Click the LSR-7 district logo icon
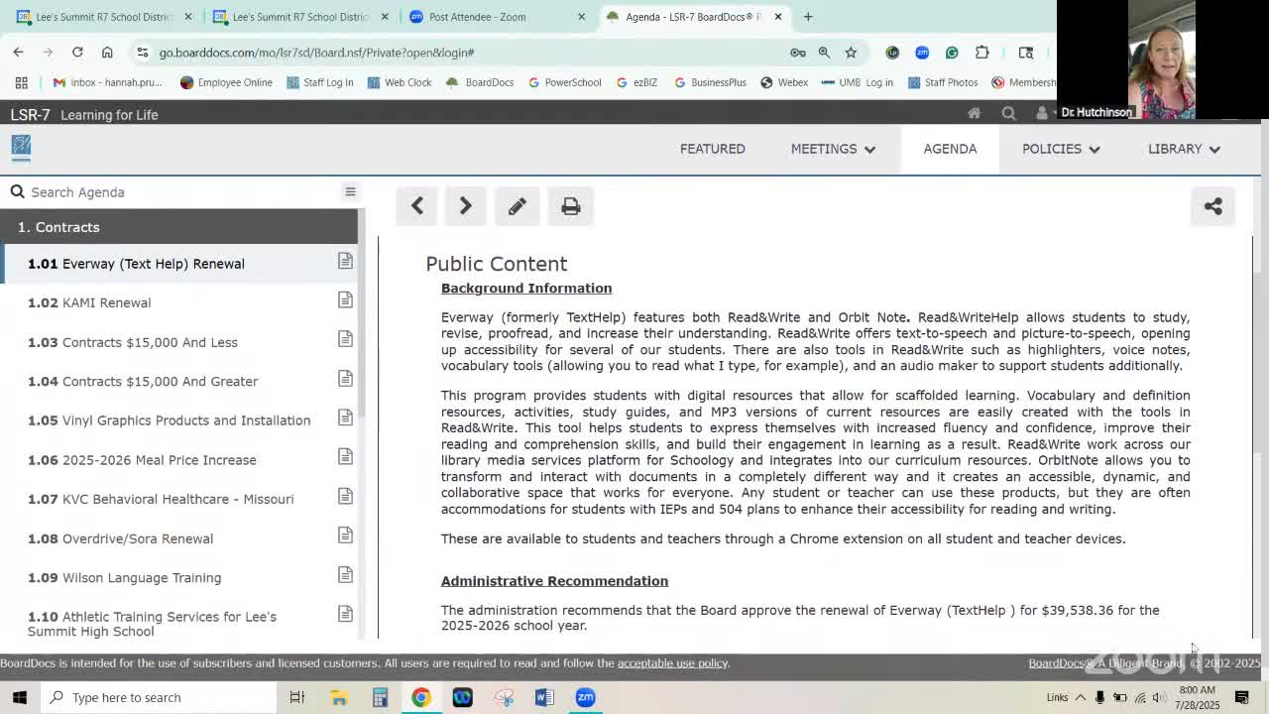1269x714 pixels. click(x=21, y=148)
